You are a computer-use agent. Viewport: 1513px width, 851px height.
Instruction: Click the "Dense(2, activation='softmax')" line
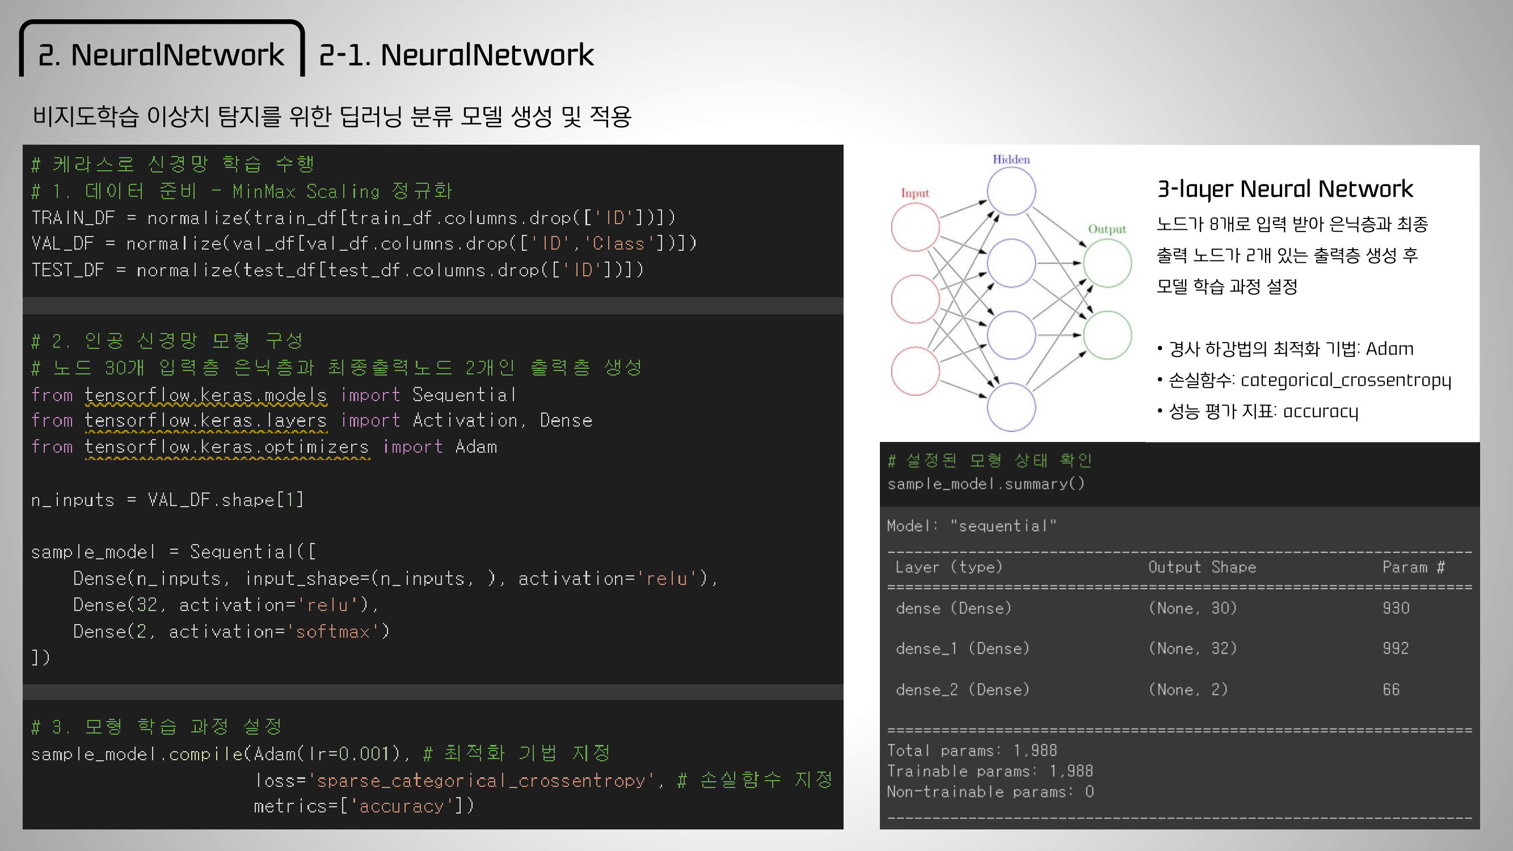(x=231, y=631)
